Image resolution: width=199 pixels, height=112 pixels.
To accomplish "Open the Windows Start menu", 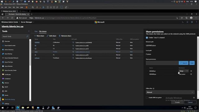I will [x=2, y=108].
